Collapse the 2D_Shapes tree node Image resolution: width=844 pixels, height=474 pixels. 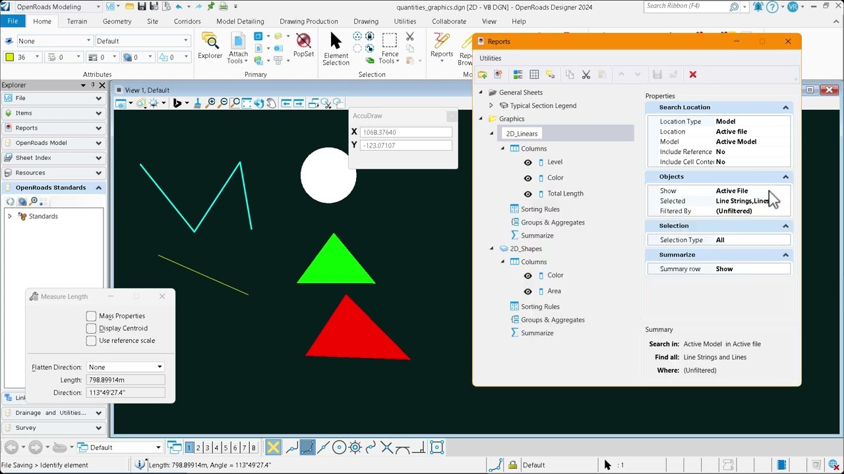point(491,249)
